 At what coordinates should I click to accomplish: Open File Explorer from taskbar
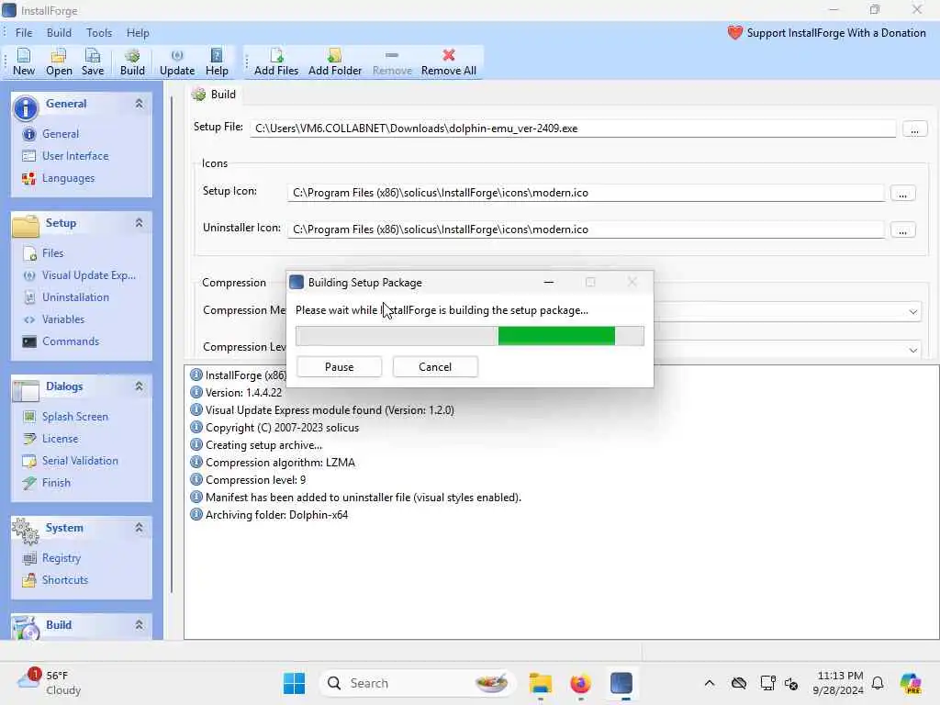(x=540, y=683)
